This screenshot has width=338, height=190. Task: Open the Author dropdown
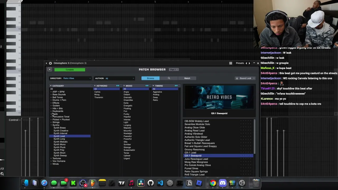[115, 78]
